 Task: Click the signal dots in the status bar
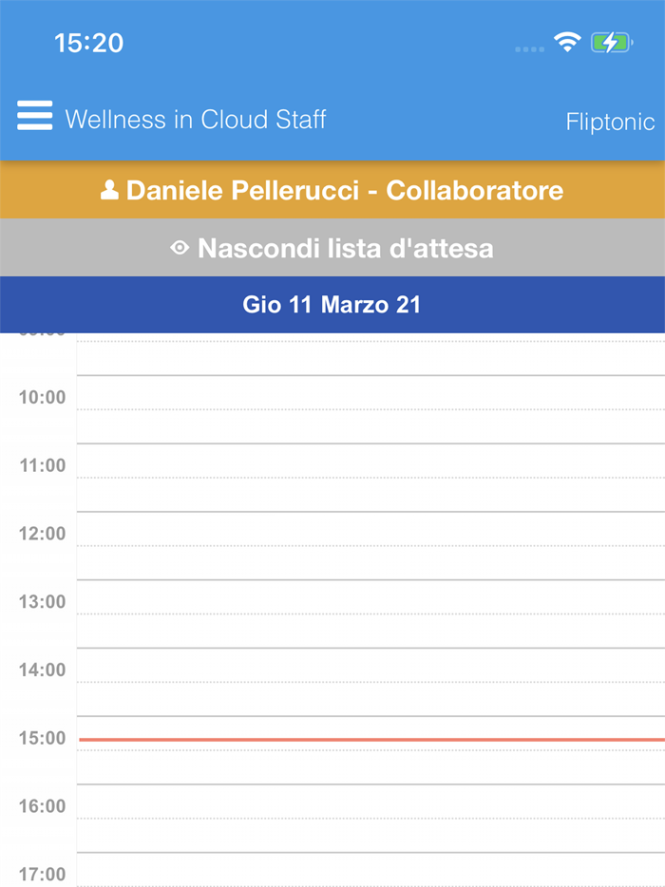528,46
